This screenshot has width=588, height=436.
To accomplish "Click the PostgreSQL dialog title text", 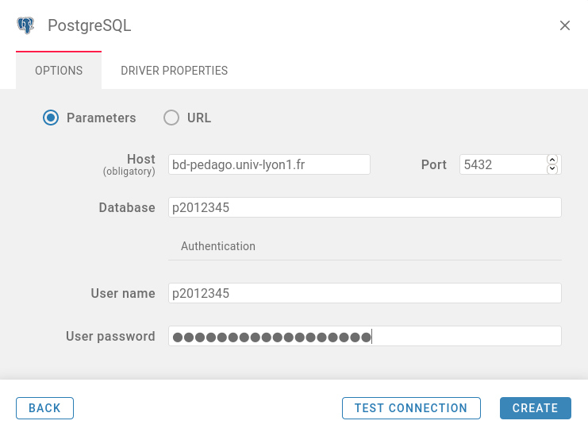I will pyautogui.click(x=89, y=25).
